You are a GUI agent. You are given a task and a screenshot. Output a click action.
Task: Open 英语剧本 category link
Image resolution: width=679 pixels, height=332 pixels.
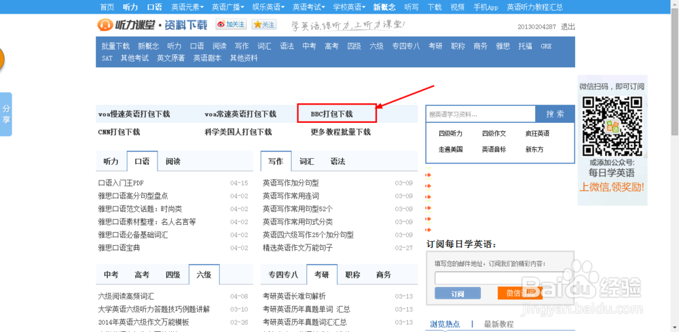tap(207, 58)
